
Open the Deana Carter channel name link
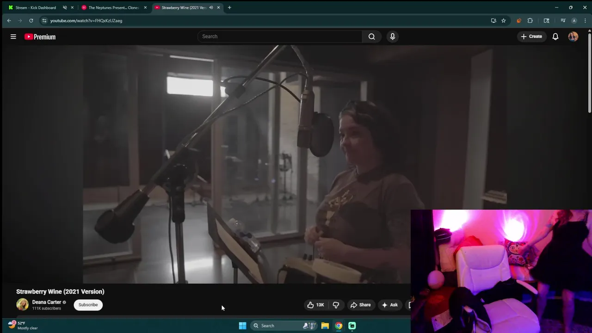[47, 302]
